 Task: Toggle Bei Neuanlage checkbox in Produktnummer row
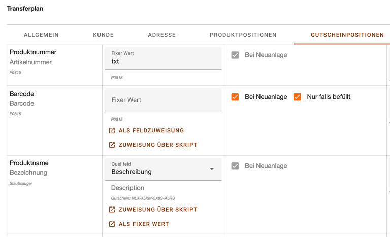click(235, 55)
